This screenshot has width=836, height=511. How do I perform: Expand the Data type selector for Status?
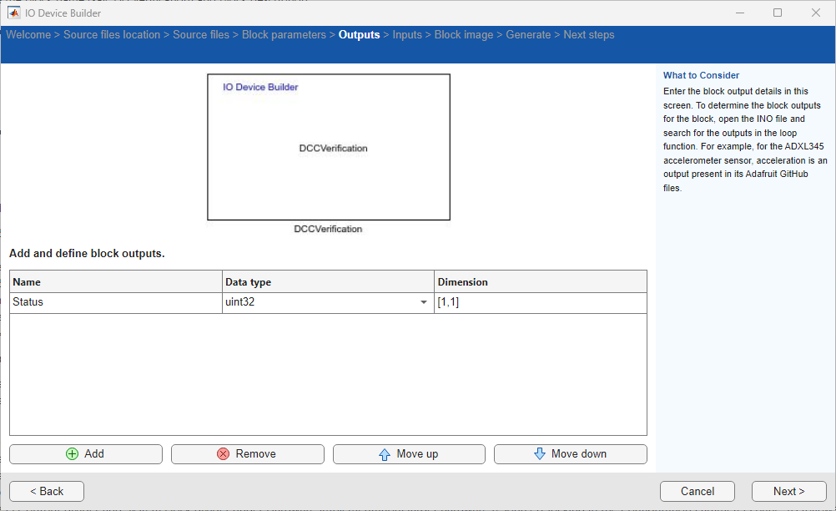pos(423,302)
